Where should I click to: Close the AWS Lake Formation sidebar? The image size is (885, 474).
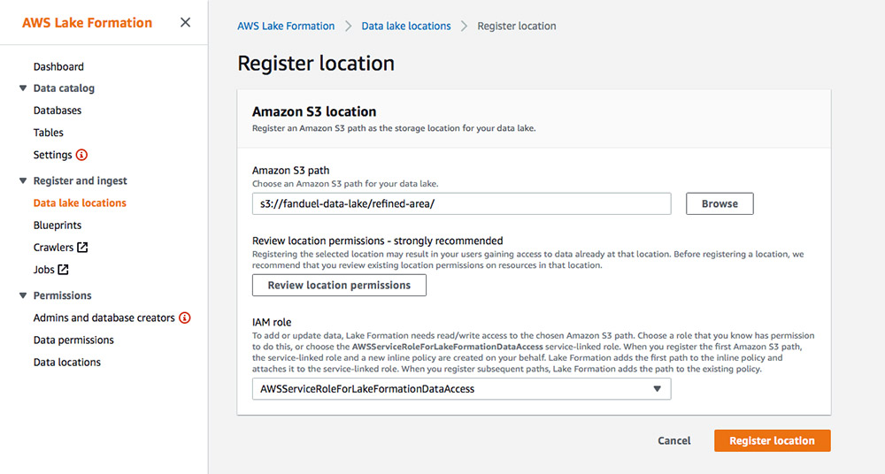[x=185, y=23]
